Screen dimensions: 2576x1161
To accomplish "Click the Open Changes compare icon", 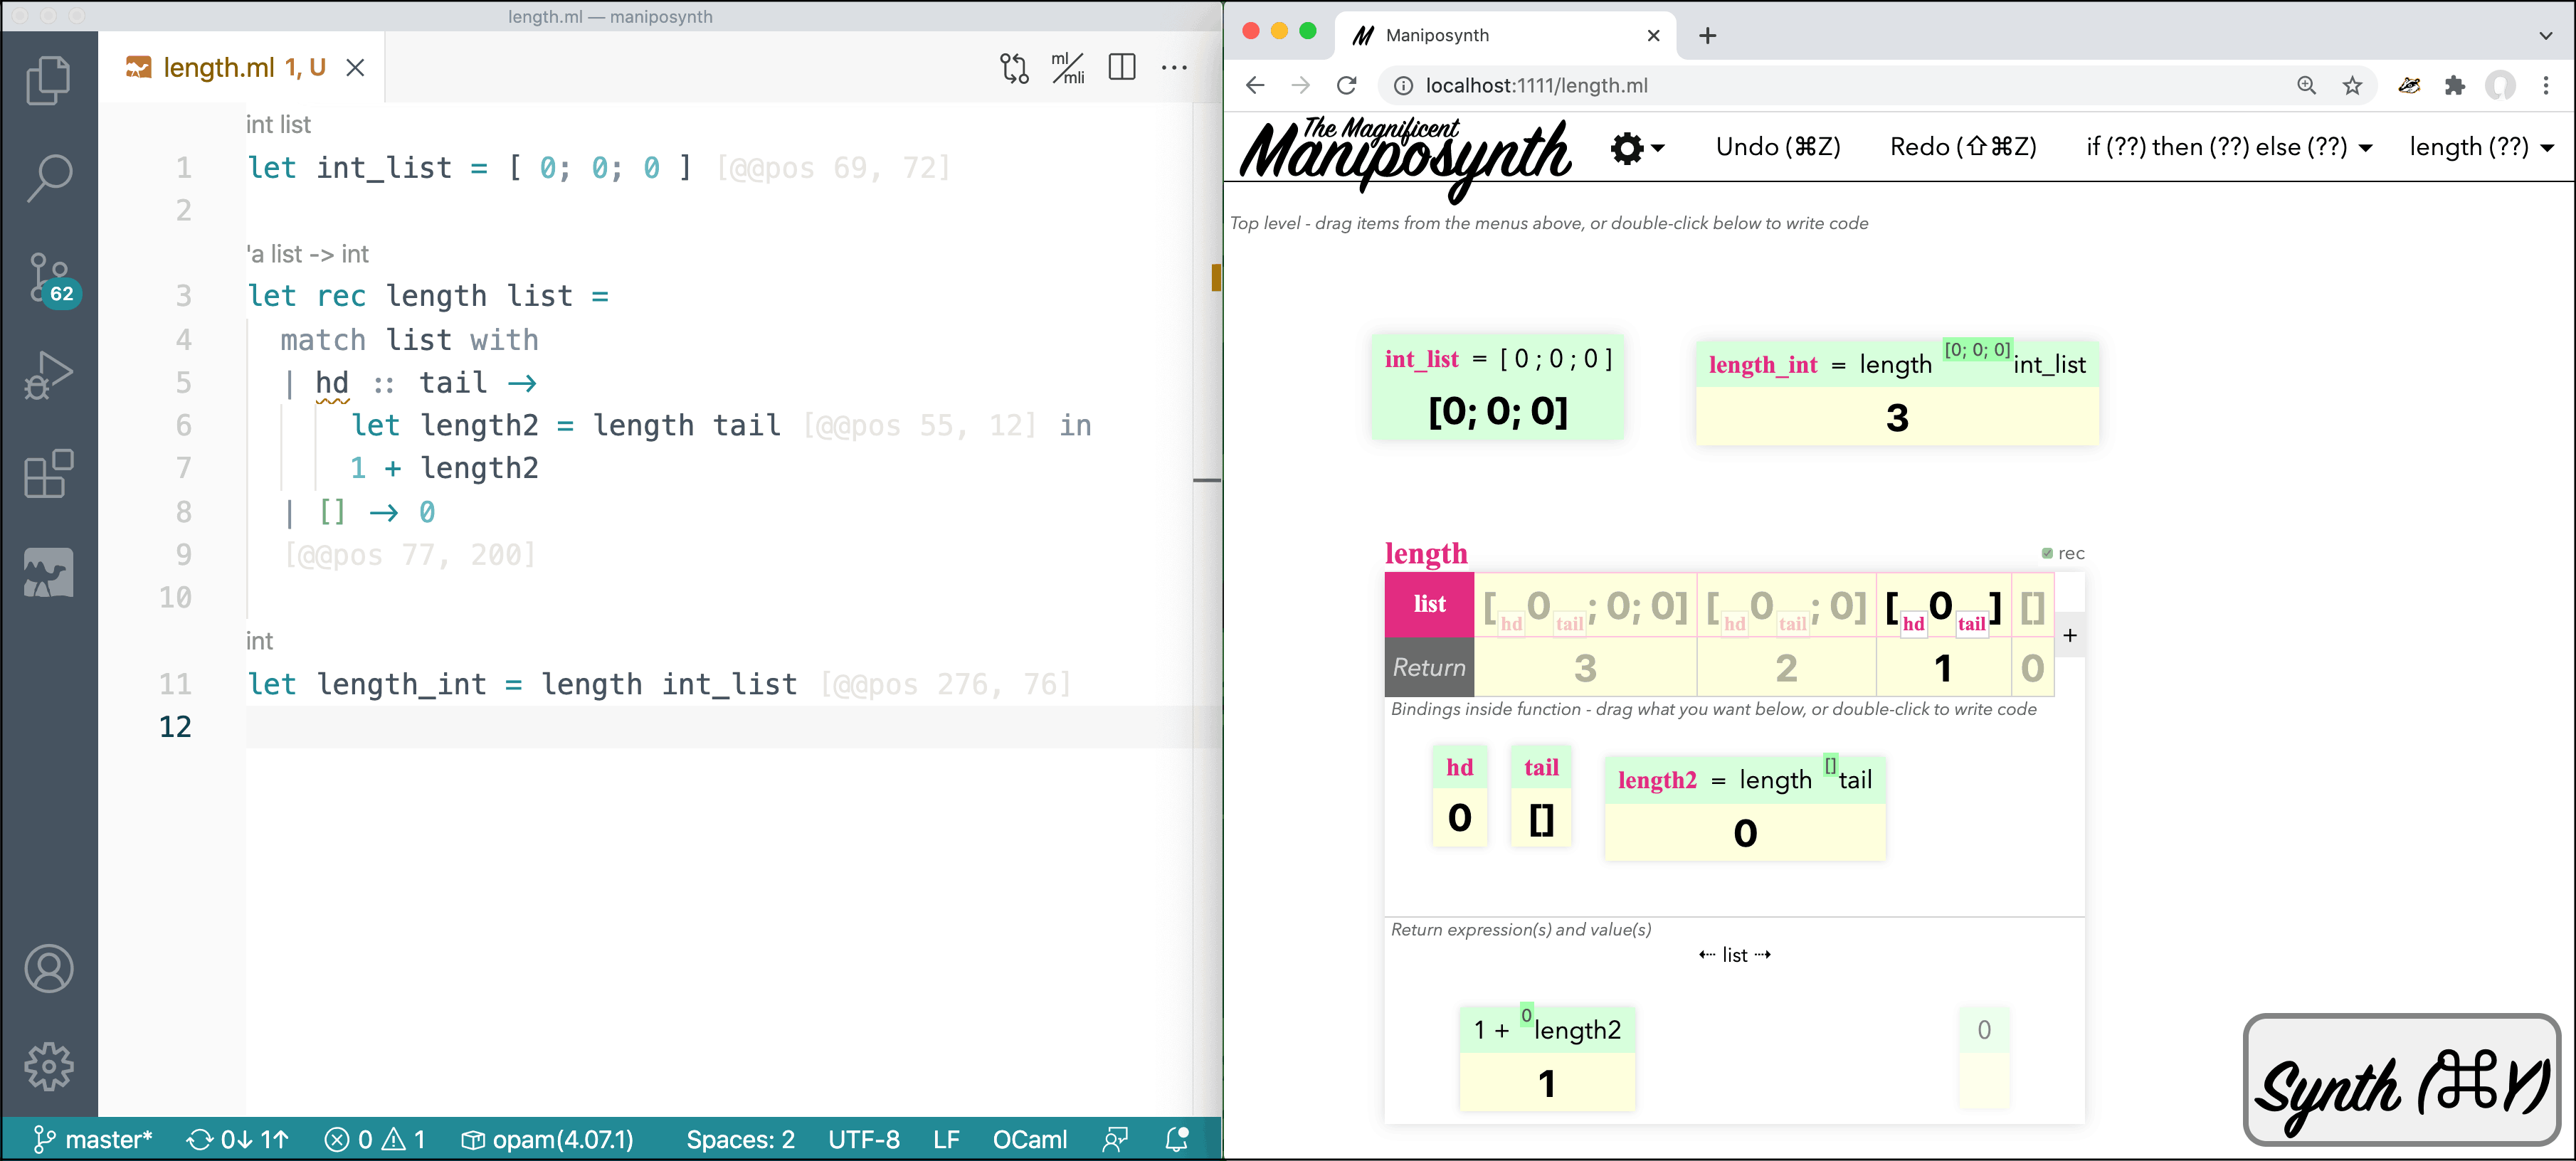I will click(1014, 68).
